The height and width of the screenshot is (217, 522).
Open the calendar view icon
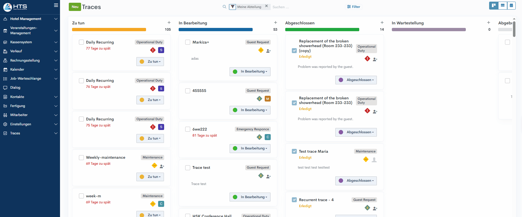511,5
